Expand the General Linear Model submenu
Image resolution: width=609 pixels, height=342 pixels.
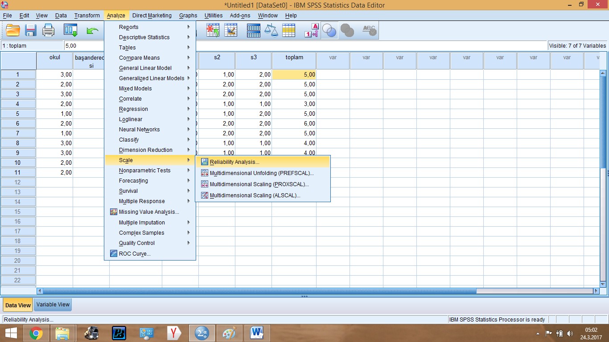[x=150, y=68]
